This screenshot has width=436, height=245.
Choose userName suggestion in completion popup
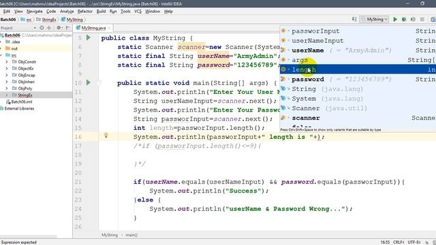[358, 50]
